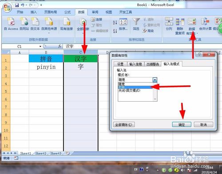Click the EN language indicator in taskbar
This screenshot has height=174, width=222.
(x=136, y=169)
